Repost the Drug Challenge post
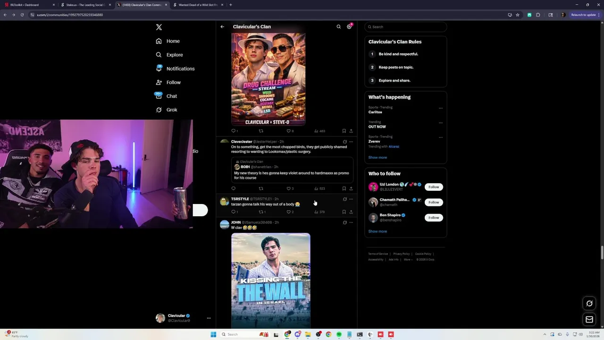Viewport: 604px width, 340px height. click(261, 131)
